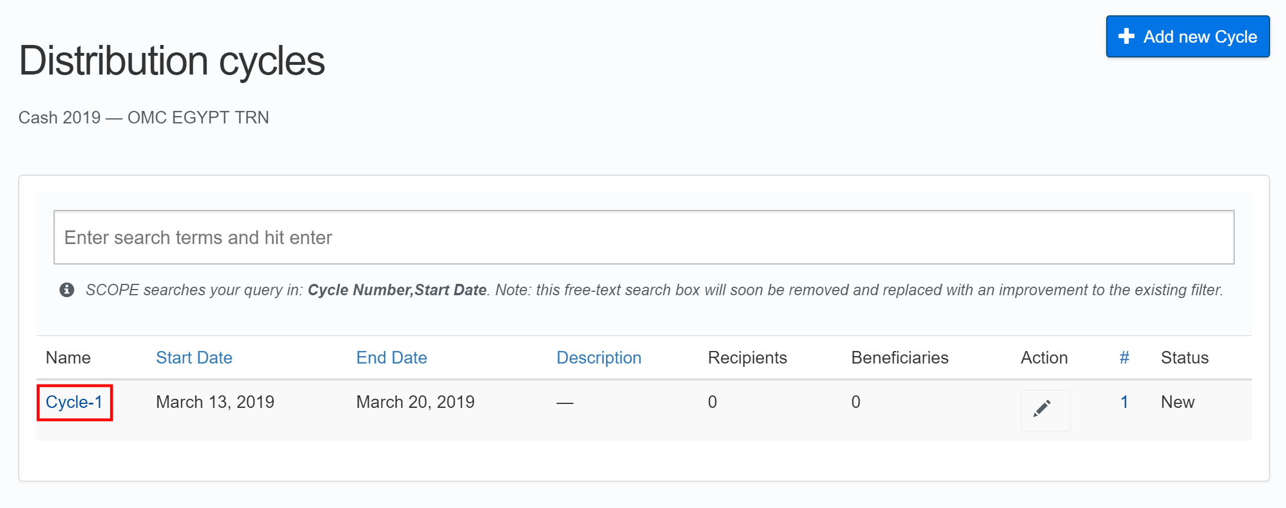Sort the table by Start Date
The image size is (1286, 508).
pyautogui.click(x=194, y=358)
